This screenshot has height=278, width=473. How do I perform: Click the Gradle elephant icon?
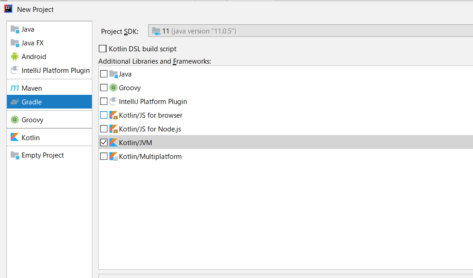15,102
